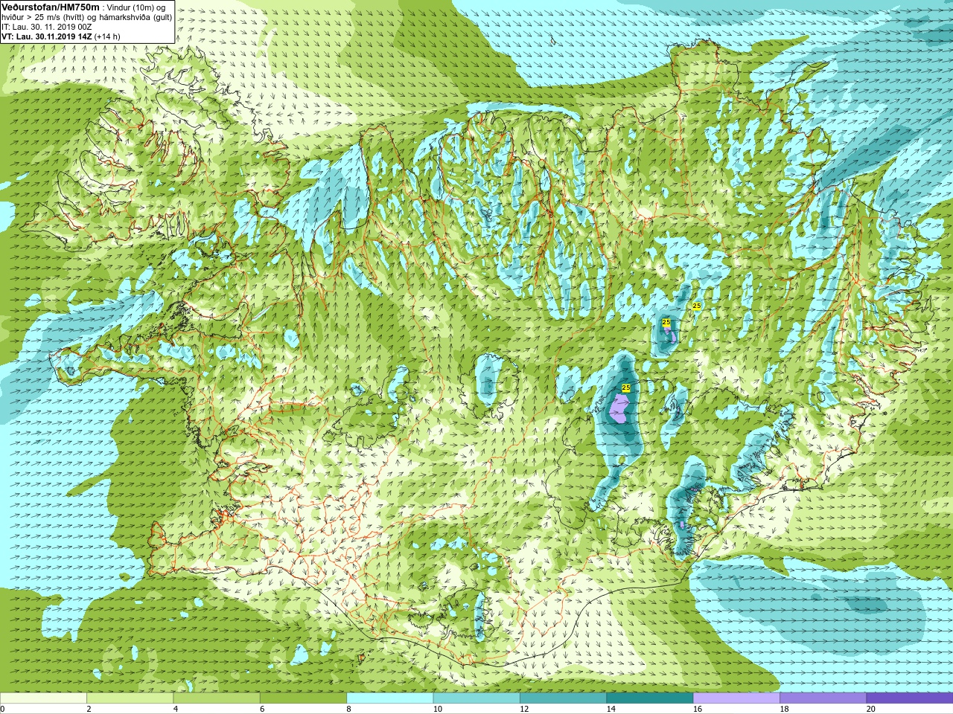Click the legend scale number 14
The image size is (953, 714).
611,709
